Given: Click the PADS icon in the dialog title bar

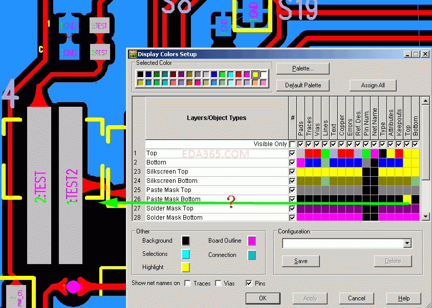Looking at the screenshot, I should point(132,54).
